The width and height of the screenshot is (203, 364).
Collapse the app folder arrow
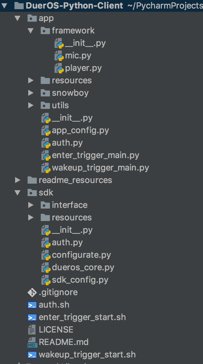(x=17, y=18)
